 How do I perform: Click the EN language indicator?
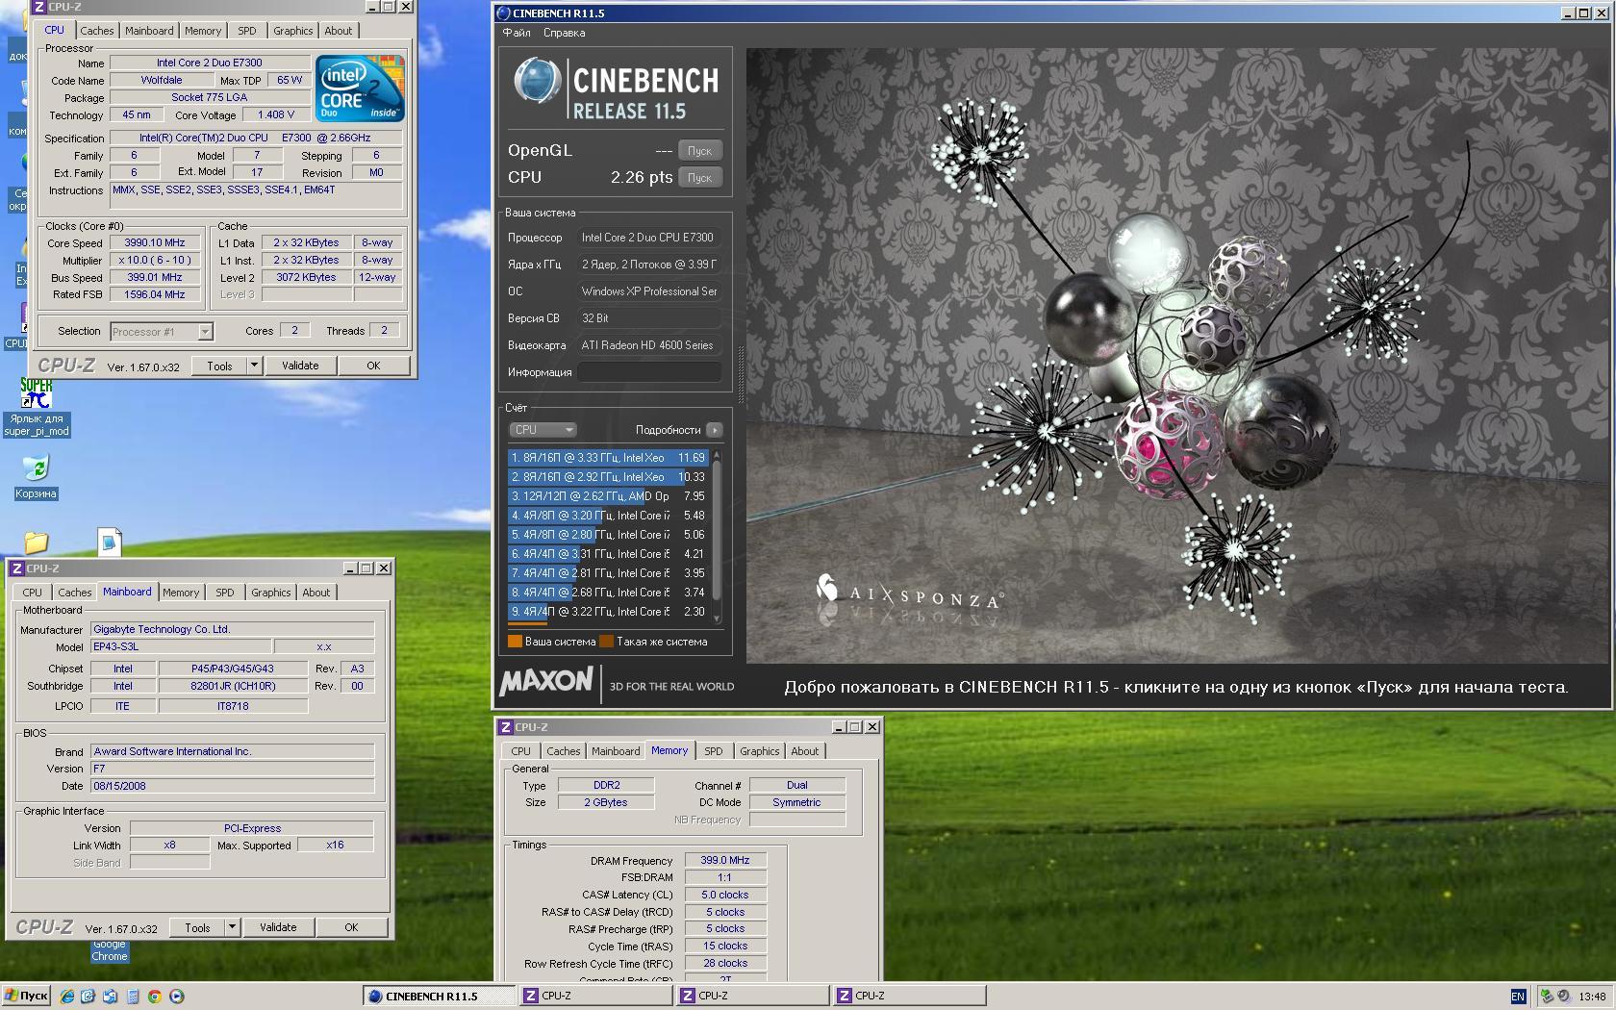(1518, 997)
